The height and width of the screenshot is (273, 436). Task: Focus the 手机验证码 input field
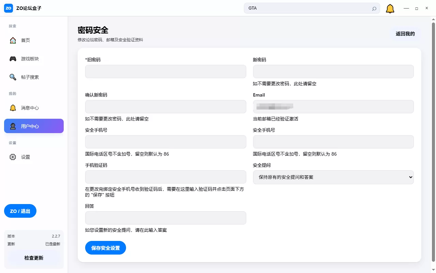(x=166, y=177)
